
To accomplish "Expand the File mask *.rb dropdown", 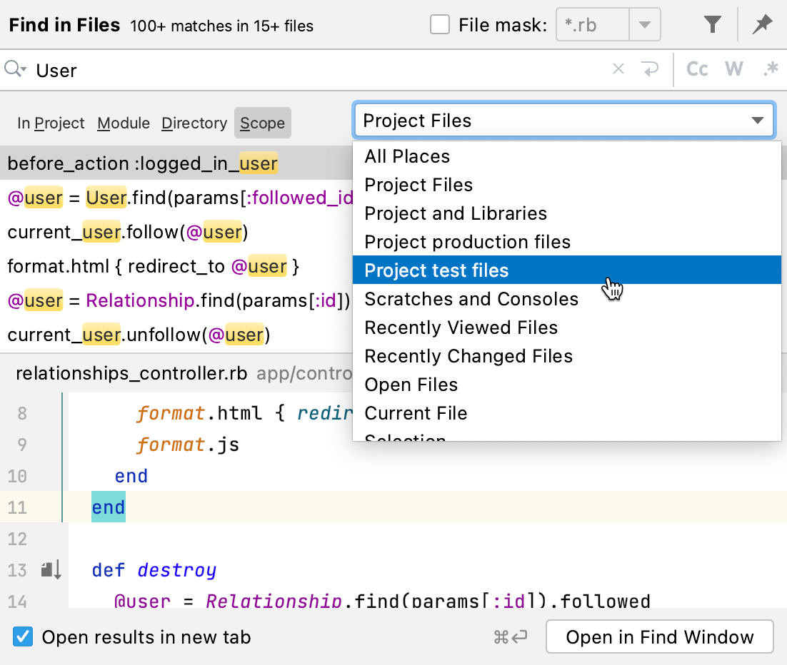I will click(644, 26).
